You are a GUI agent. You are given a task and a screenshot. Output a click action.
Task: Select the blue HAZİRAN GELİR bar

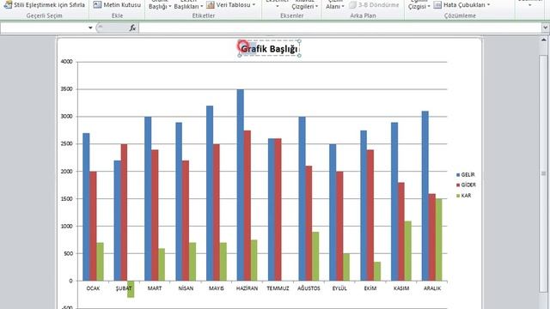point(241,185)
